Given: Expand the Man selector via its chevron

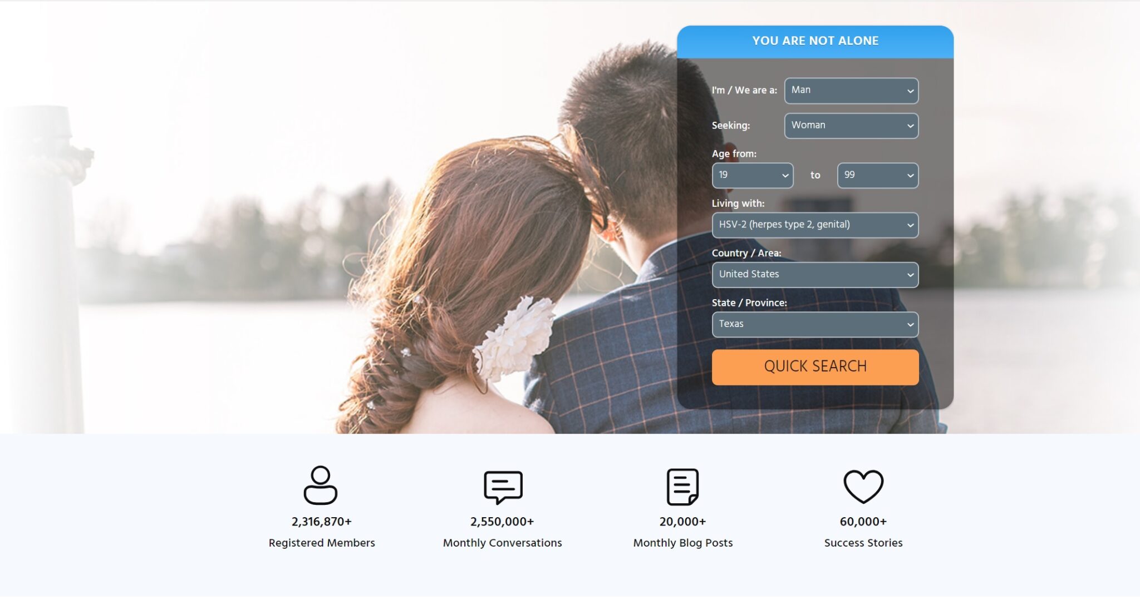Looking at the screenshot, I should (911, 90).
